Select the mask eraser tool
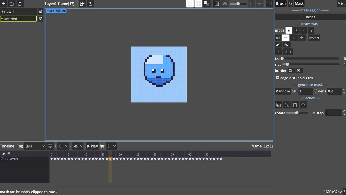 click(x=286, y=45)
